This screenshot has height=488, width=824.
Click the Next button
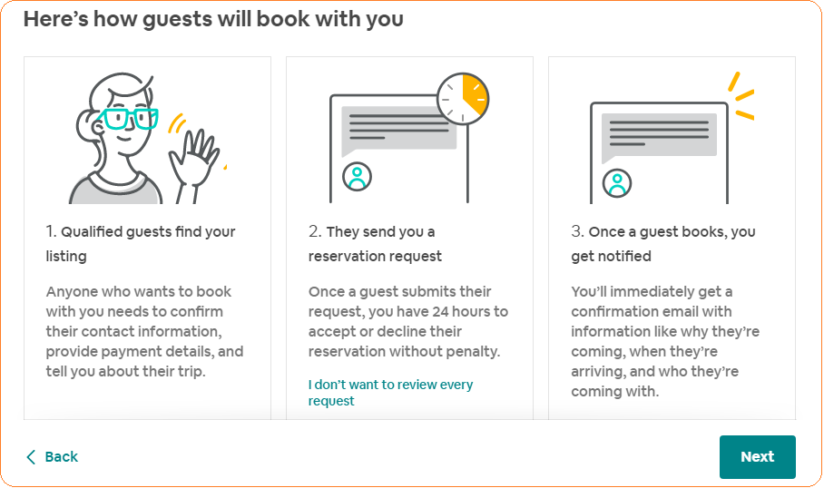click(757, 457)
